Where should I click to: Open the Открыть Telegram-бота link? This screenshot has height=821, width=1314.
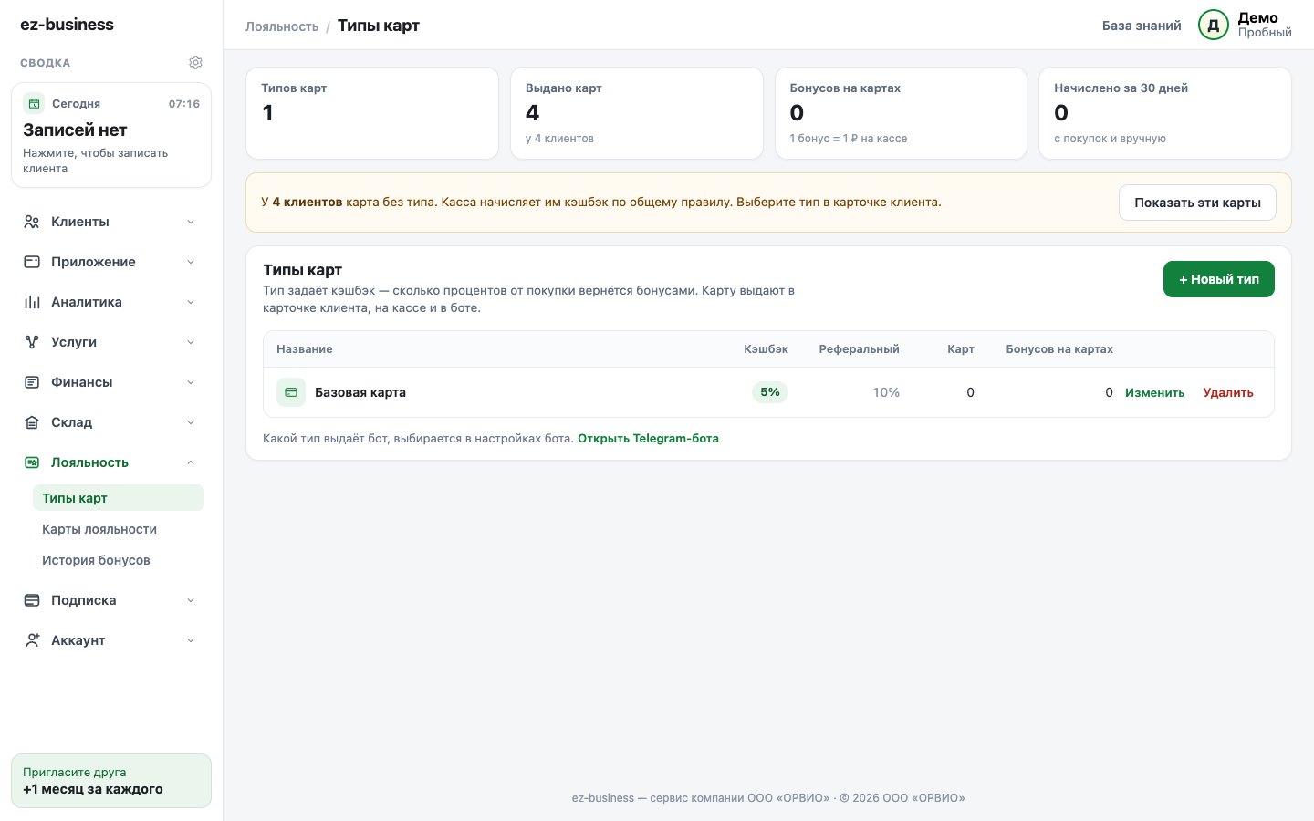point(648,439)
